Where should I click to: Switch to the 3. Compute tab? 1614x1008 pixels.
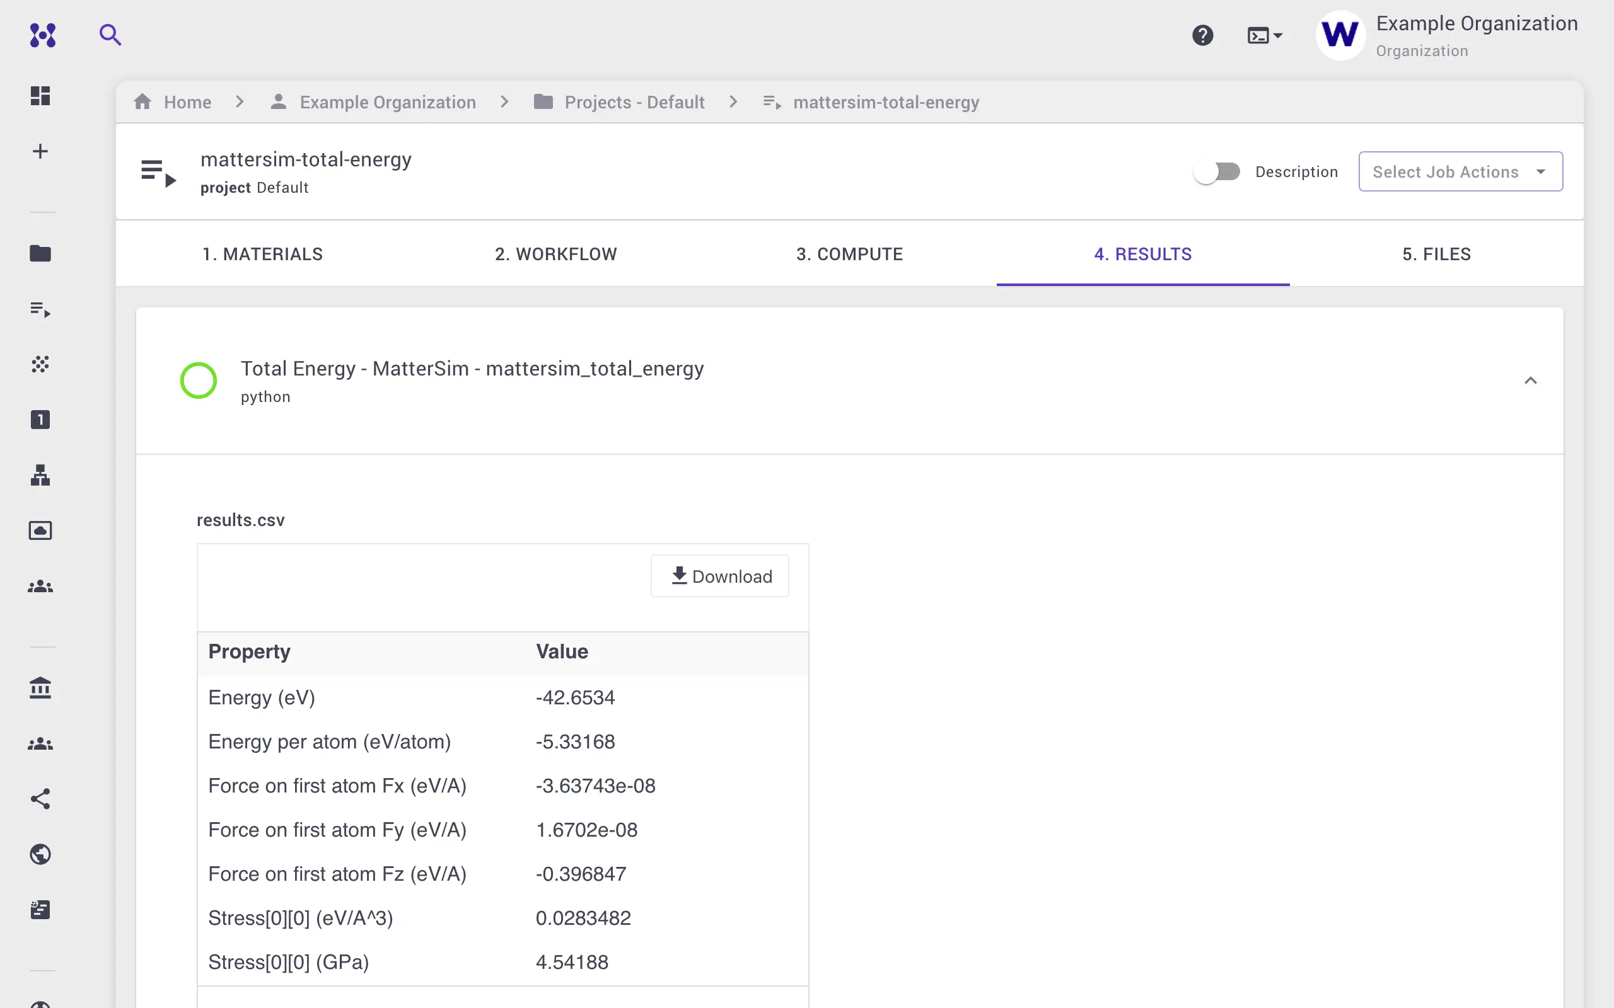click(850, 254)
